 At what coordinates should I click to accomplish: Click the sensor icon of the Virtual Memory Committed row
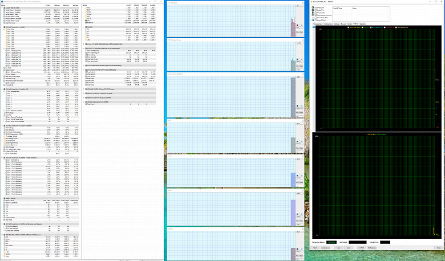point(4,10)
